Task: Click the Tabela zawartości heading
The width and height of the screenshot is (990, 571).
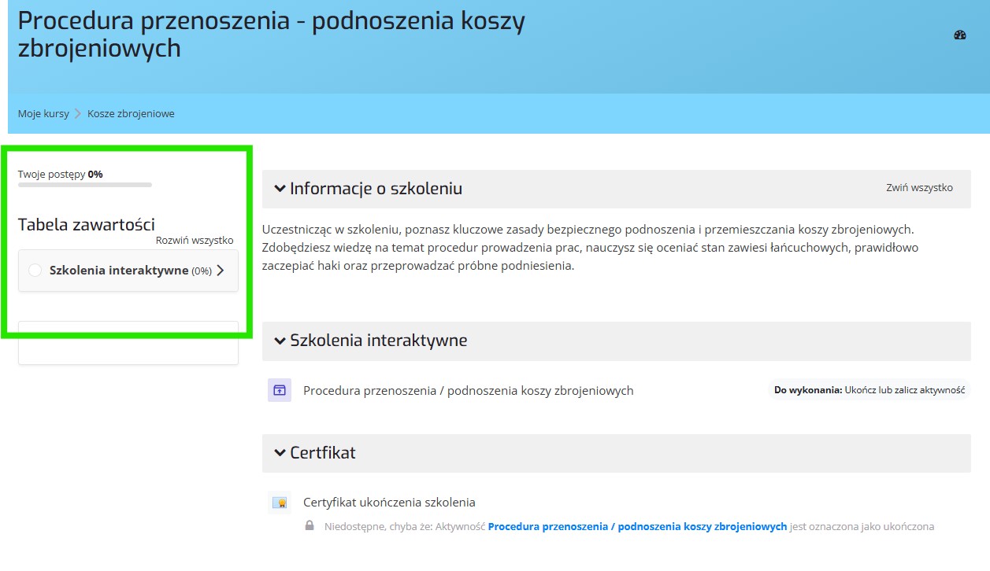Action: click(87, 224)
